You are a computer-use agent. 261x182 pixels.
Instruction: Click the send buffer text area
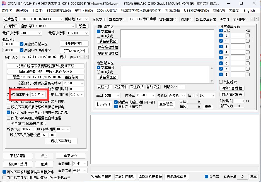[165, 74]
